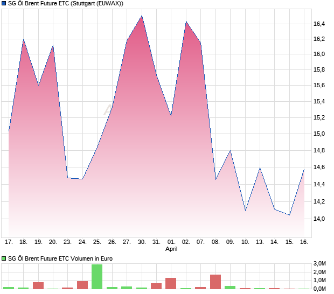Image resolution: width=334 pixels, height=294 pixels.
Task: Select the price peak at date 30.
Action: 142,16
